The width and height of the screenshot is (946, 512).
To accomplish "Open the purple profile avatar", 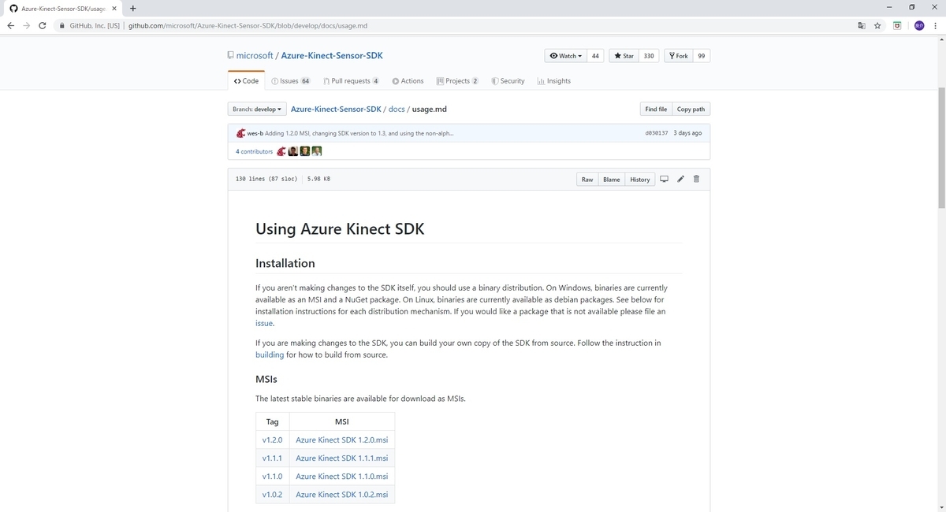I will coord(919,25).
